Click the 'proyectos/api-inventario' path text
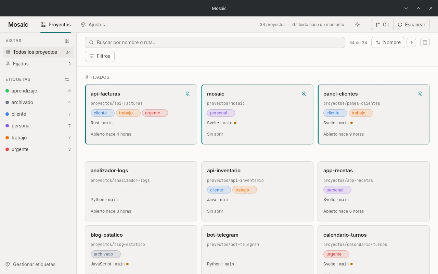The height and width of the screenshot is (274, 438). [x=235, y=180]
